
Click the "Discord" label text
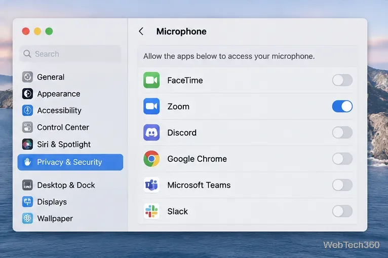(x=182, y=133)
